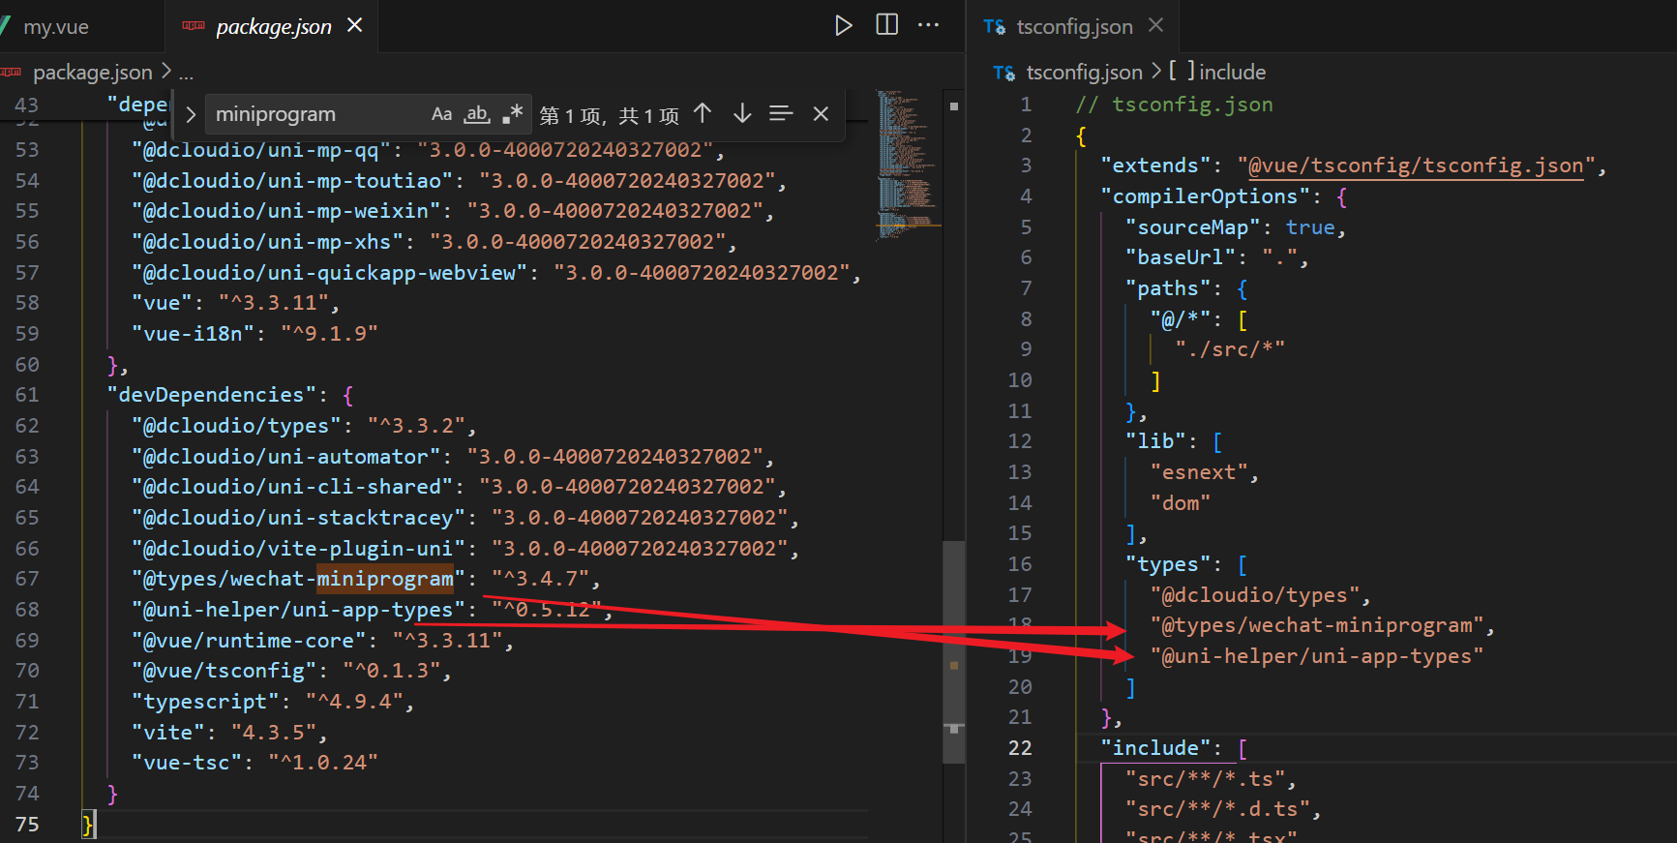
Task: Click "include" key on tsconfig line 22
Action: coord(1155,748)
